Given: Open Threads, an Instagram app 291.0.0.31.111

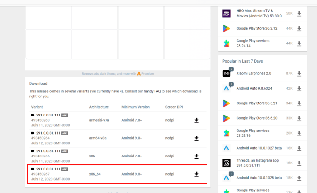Looking at the screenshot, I should [258, 163].
